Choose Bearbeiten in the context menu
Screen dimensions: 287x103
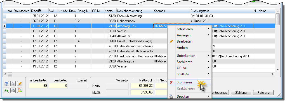189,41
